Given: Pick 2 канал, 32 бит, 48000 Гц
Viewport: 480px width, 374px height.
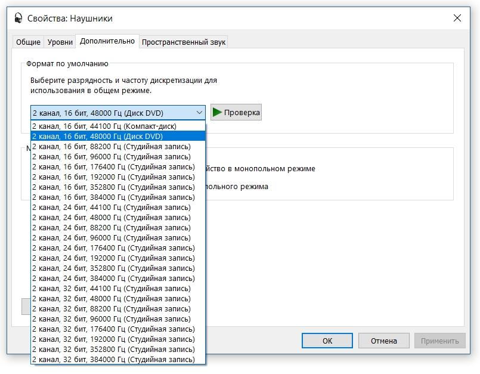Looking at the screenshot, I should tap(118, 298).
